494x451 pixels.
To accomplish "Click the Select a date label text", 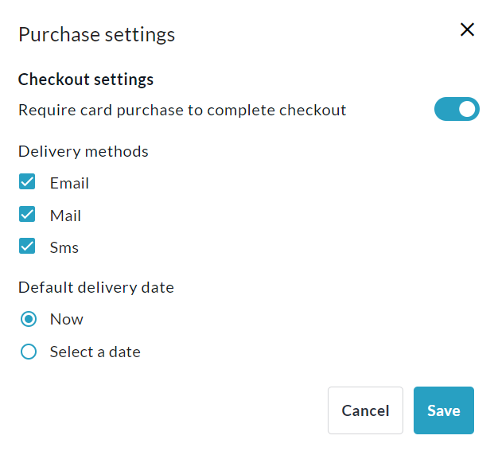I will [95, 352].
